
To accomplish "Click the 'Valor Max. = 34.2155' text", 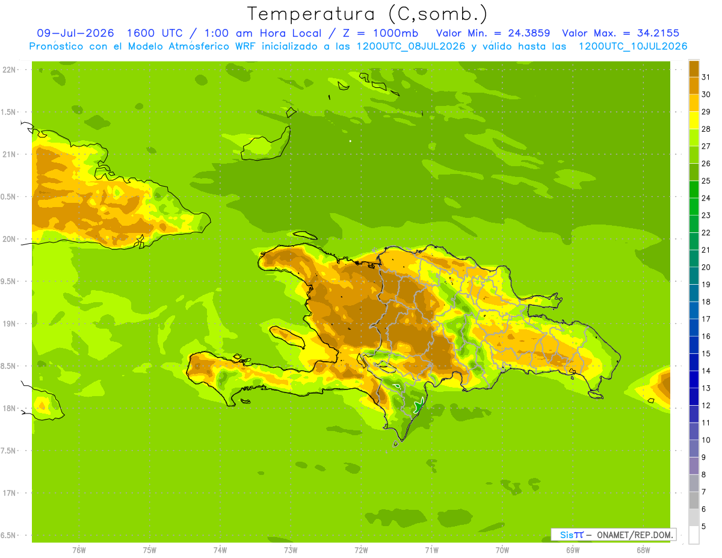I will [x=621, y=33].
